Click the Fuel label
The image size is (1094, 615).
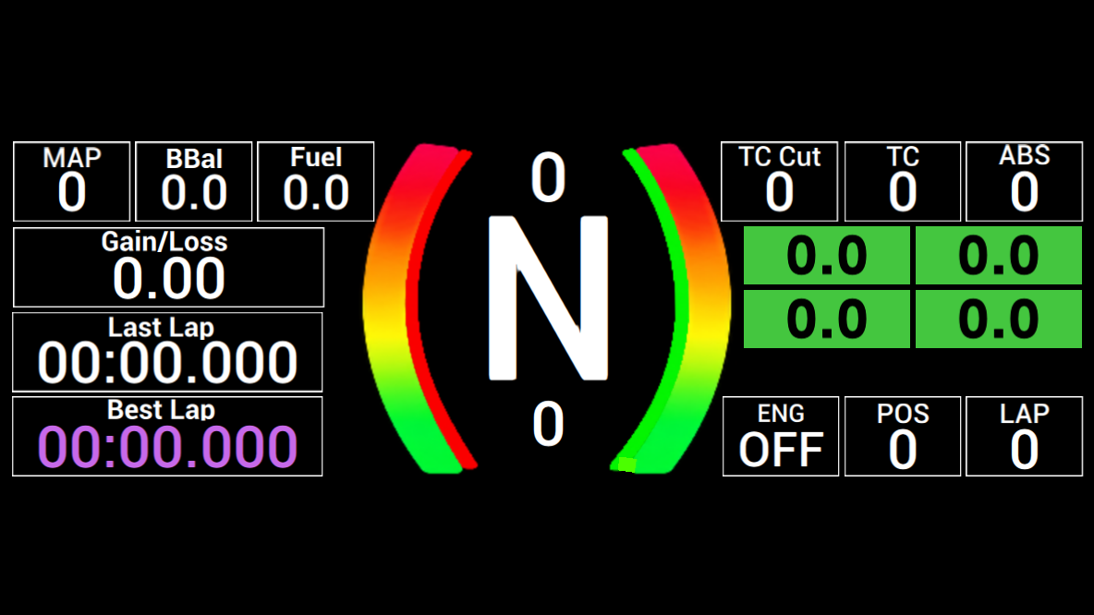click(x=316, y=158)
